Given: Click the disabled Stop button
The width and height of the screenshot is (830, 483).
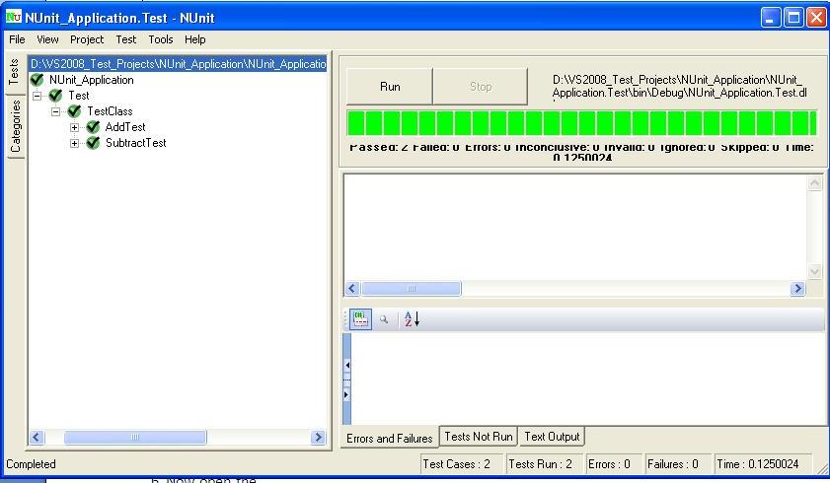Looking at the screenshot, I should tap(480, 87).
